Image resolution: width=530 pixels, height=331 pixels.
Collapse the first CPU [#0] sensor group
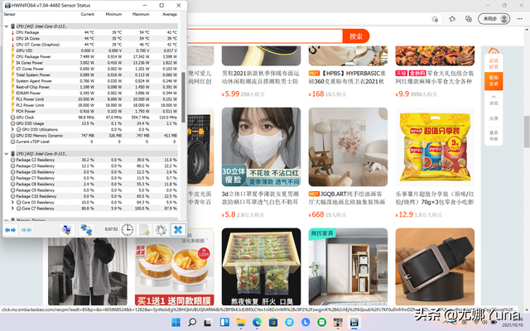coord(6,26)
